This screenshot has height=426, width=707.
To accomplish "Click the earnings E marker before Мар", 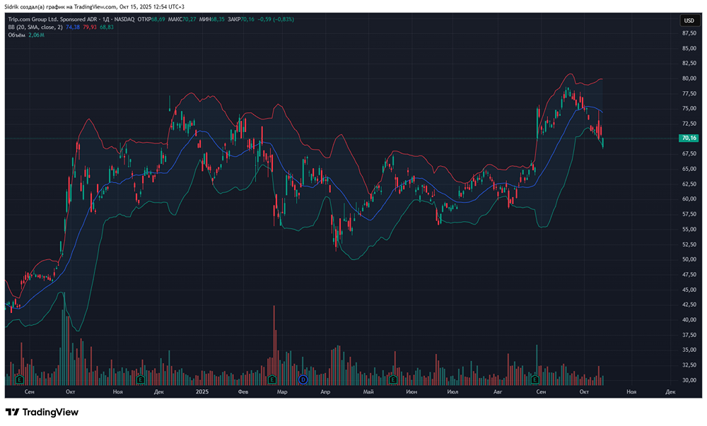I will click(271, 379).
